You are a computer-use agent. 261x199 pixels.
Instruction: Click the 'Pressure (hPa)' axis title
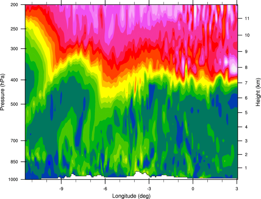[x=2, y=92]
